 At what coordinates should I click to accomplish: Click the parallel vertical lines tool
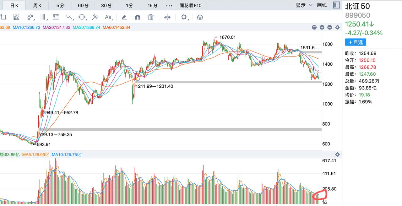(x=43, y=17)
